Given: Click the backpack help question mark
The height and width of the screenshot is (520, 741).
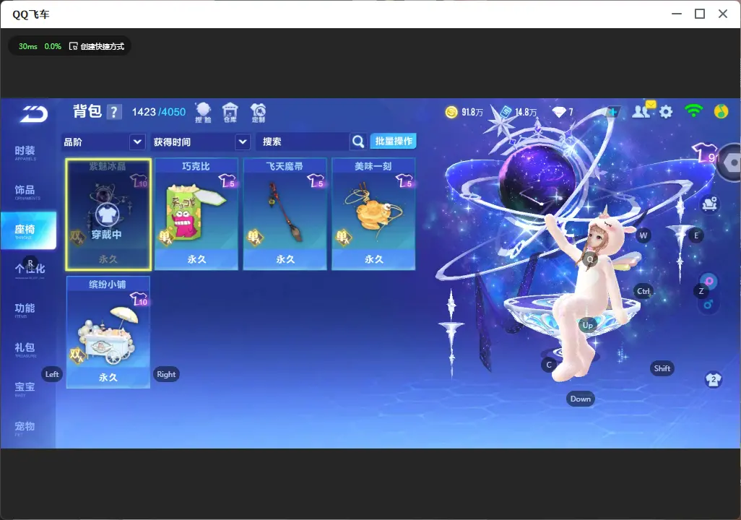Looking at the screenshot, I should tap(114, 112).
